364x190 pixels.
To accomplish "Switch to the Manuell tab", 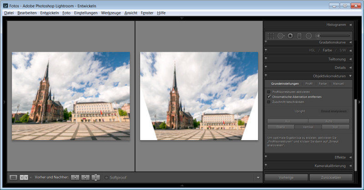I will coord(338,84).
